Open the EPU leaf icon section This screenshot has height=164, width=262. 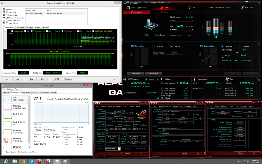click(189, 7)
